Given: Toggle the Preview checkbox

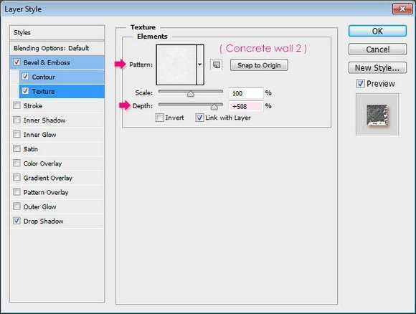Looking at the screenshot, I should tap(360, 84).
